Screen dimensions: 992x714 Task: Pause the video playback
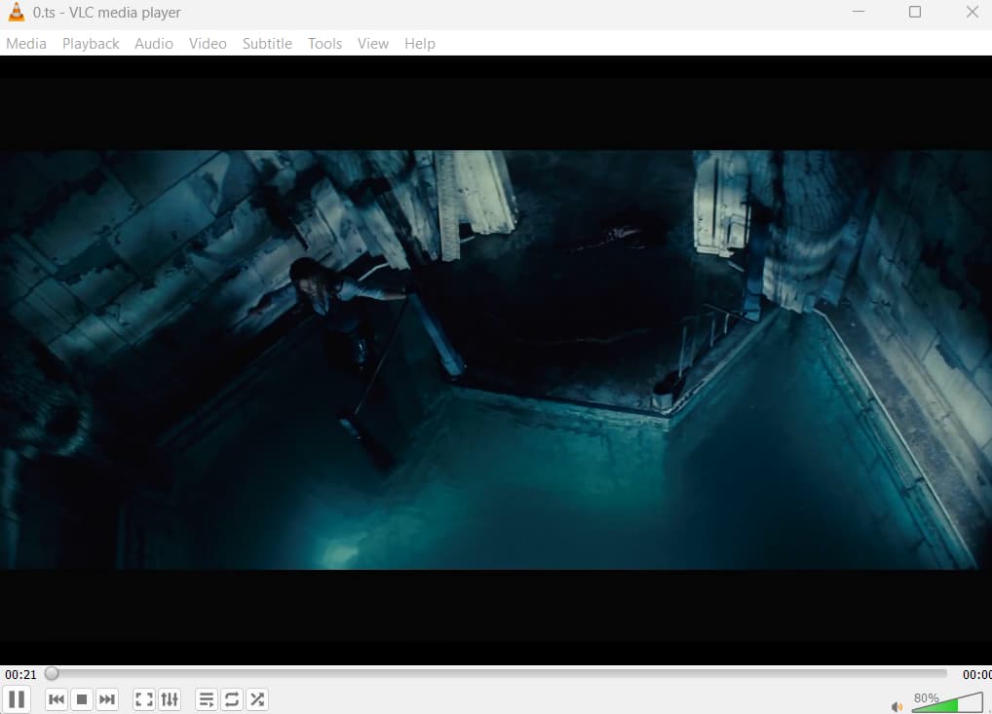pyautogui.click(x=17, y=698)
